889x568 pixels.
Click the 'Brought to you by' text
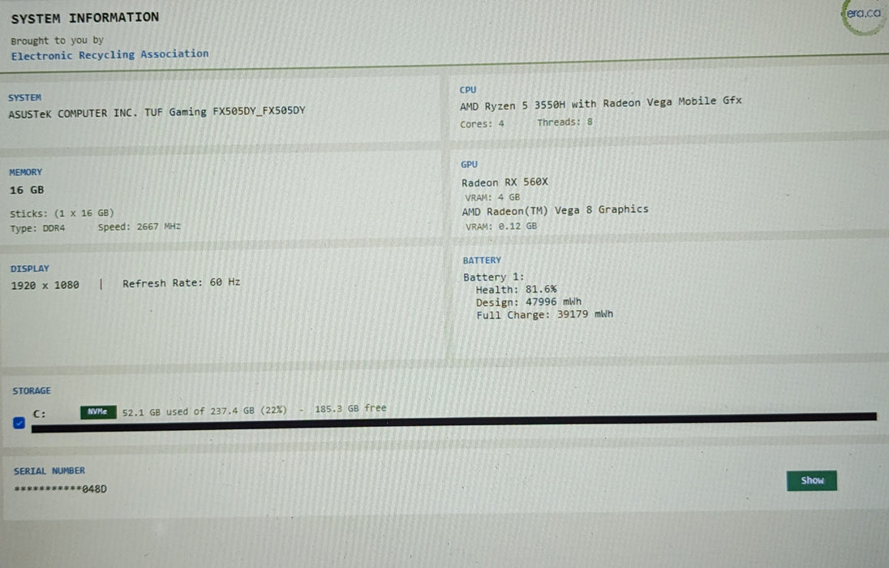coord(58,41)
